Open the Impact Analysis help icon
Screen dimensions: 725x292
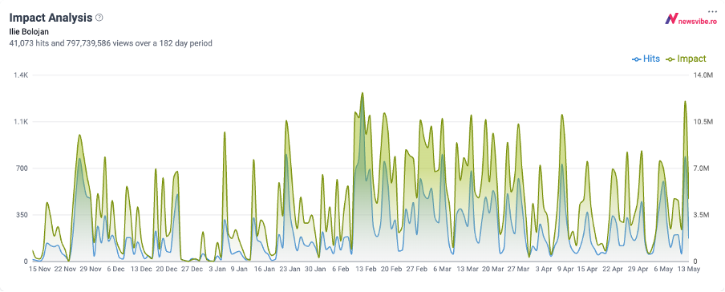(99, 18)
